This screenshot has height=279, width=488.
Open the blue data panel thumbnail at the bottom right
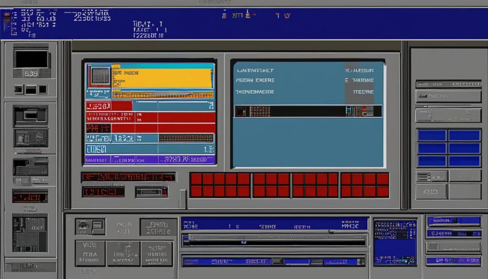click(x=395, y=242)
